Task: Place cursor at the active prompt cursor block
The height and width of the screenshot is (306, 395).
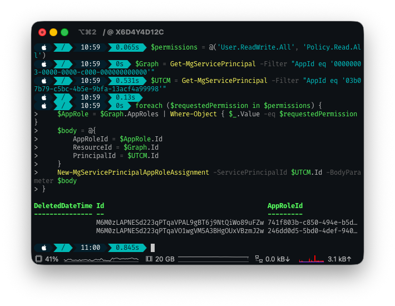Action: 152,248
